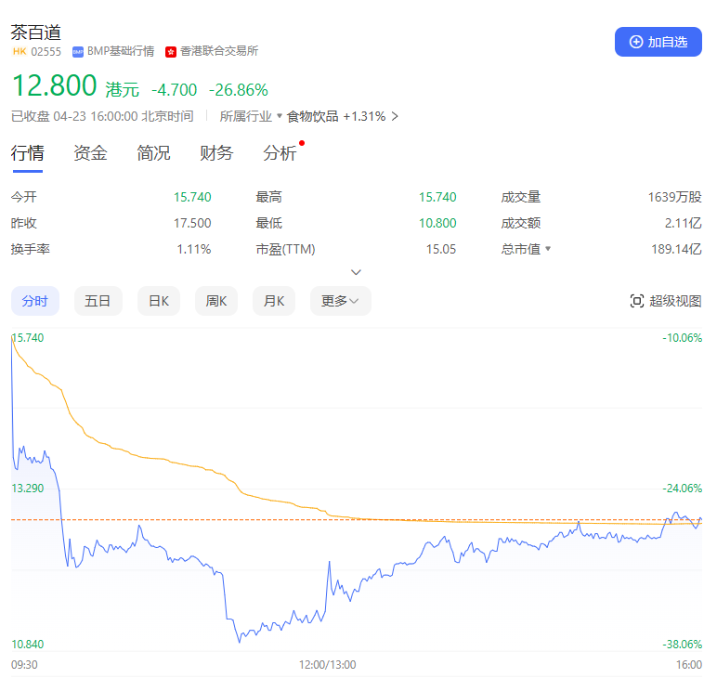Switch to the 简况 tab
This screenshot has height=678, width=717.
(x=153, y=153)
